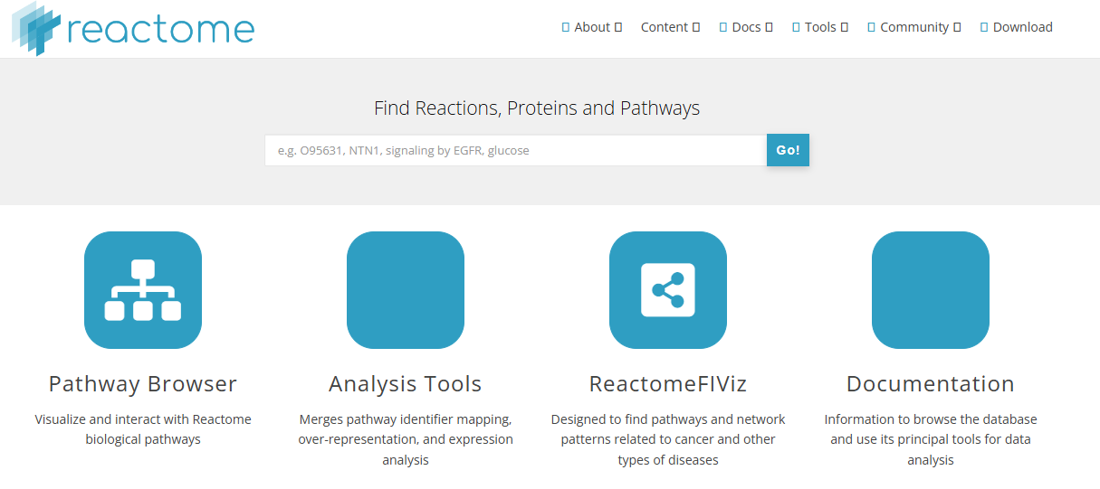Click the Go! search button

coord(788,150)
